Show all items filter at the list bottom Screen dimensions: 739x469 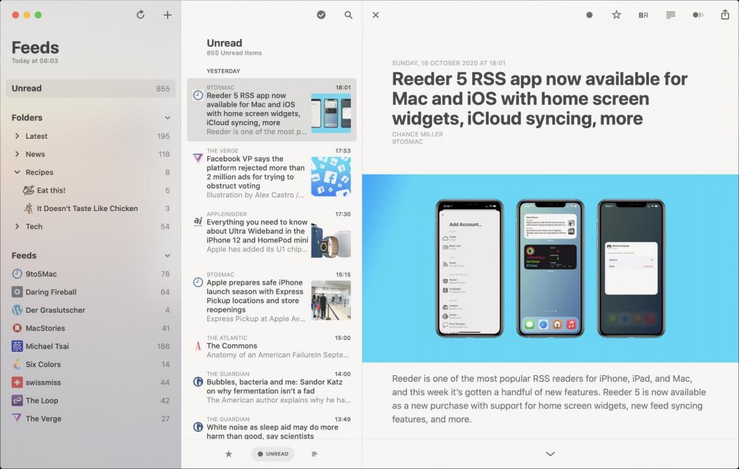(x=314, y=454)
